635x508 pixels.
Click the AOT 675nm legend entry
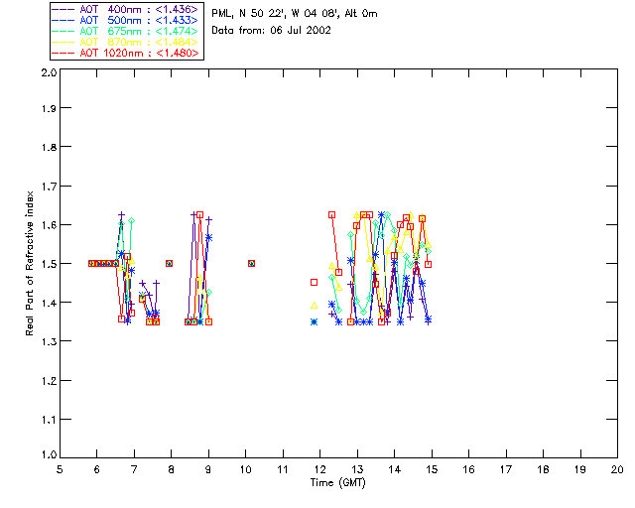coord(125,31)
